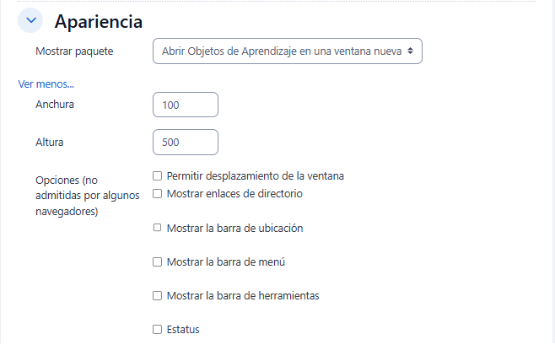Screen dimensions: 555x361
Task: Toggle Mostrar la barra de ubicación checkbox
Action: [x=157, y=228]
